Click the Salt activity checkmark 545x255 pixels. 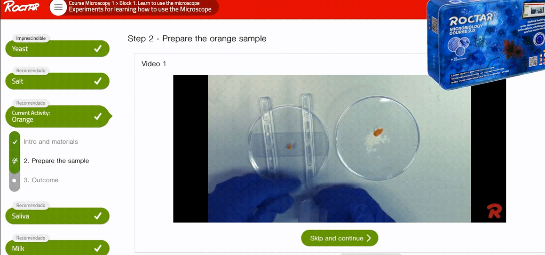tap(98, 81)
